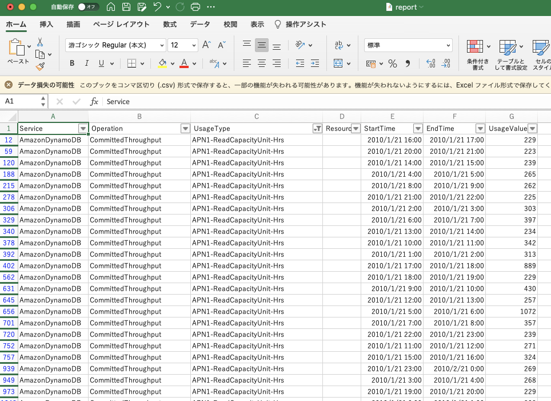
Task: Click the red font color A
Action: tap(184, 63)
